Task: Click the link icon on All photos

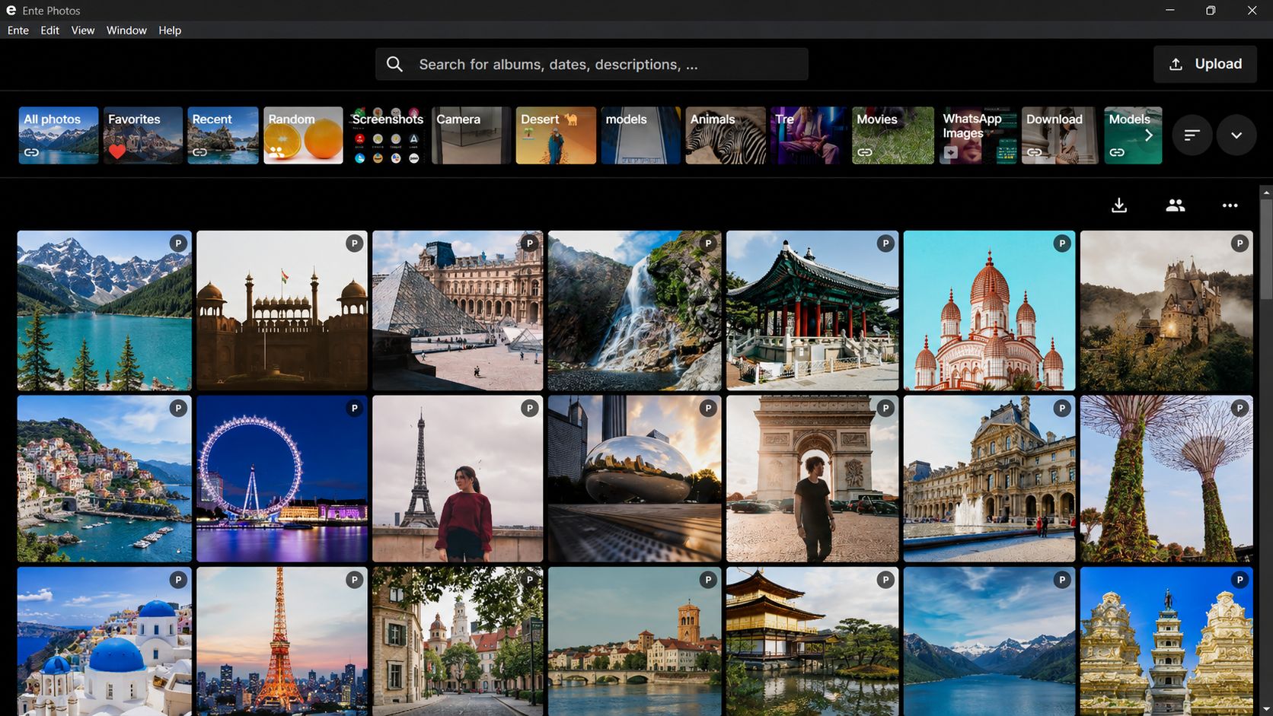Action: [x=31, y=152]
